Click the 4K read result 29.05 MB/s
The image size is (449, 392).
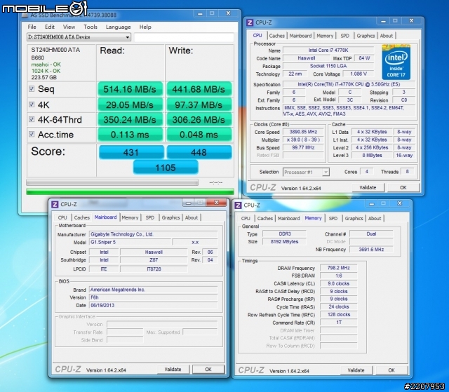(x=130, y=104)
